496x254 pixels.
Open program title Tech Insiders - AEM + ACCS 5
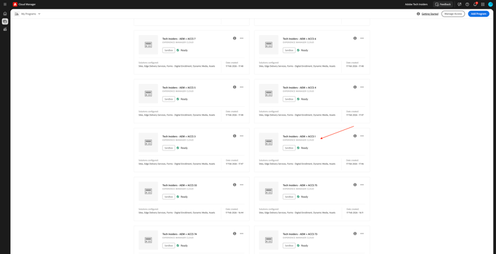[x=179, y=87]
